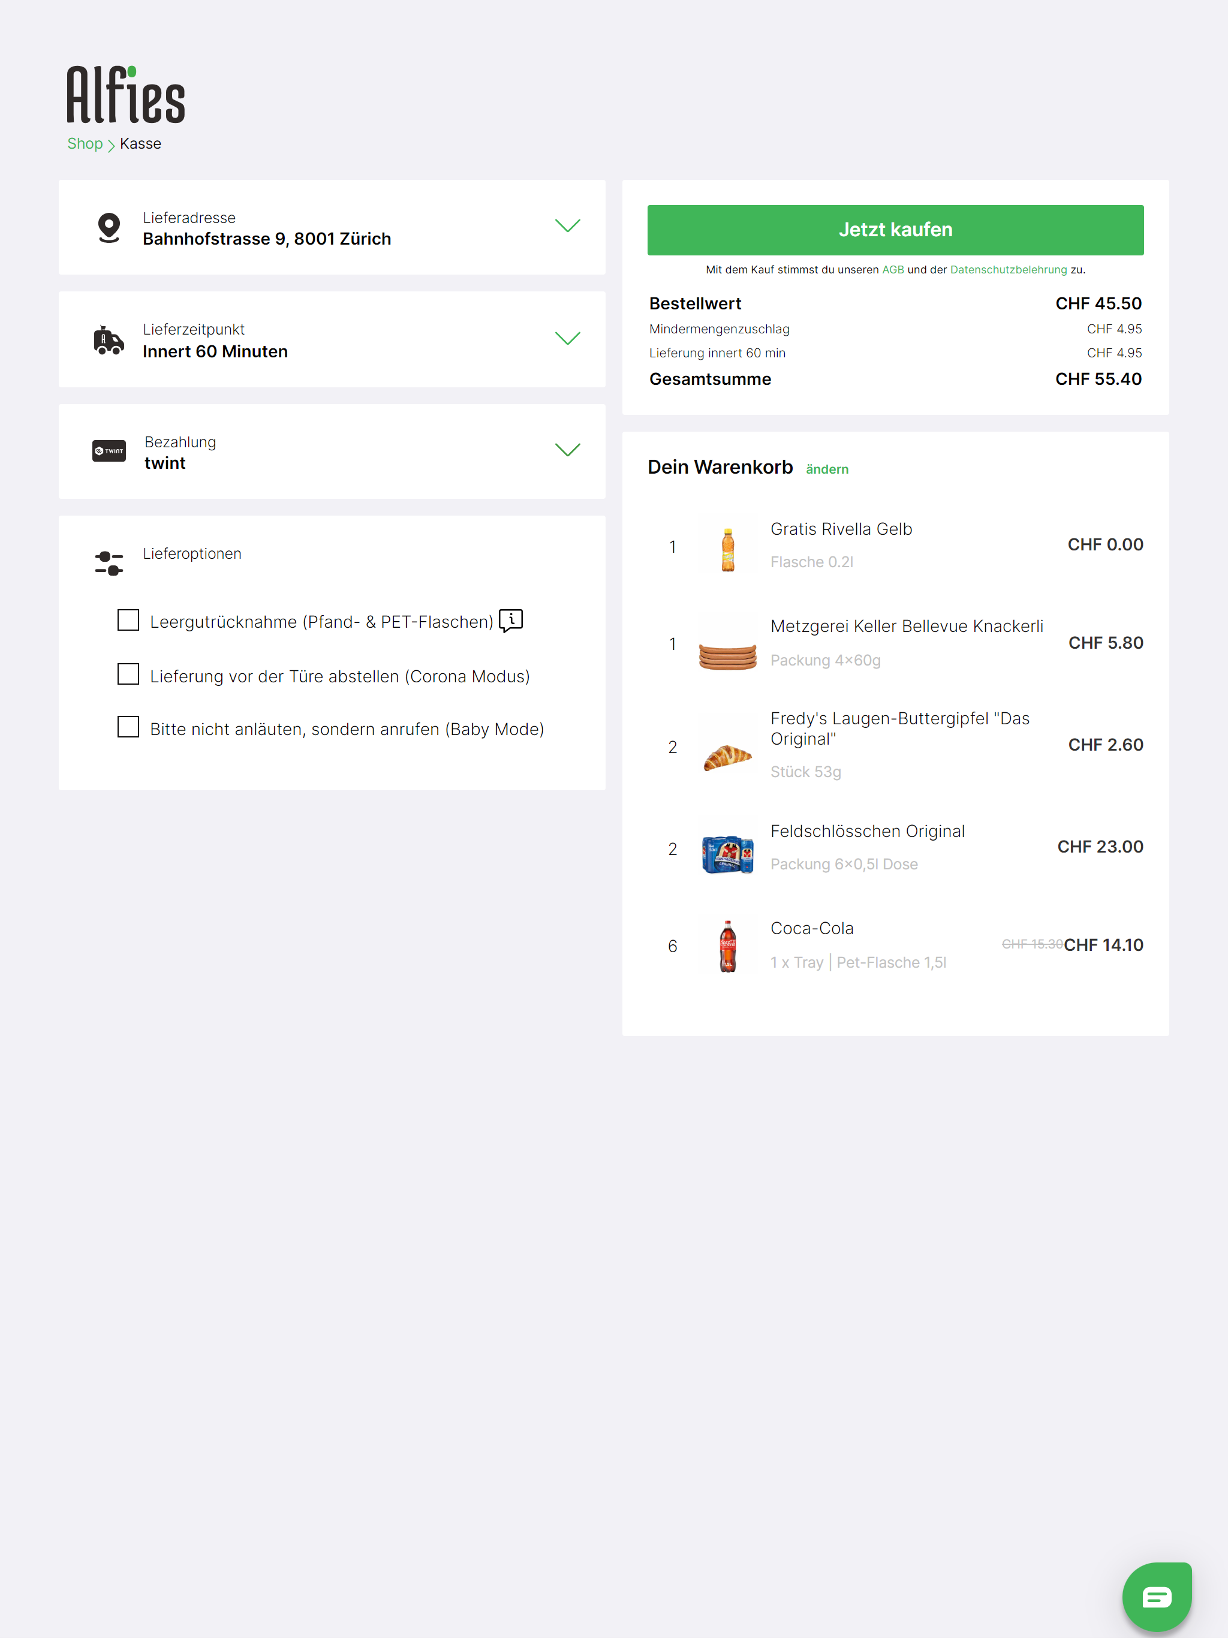Open the chat support bubble
Image resolution: width=1228 pixels, height=1638 pixels.
pos(1156,1597)
